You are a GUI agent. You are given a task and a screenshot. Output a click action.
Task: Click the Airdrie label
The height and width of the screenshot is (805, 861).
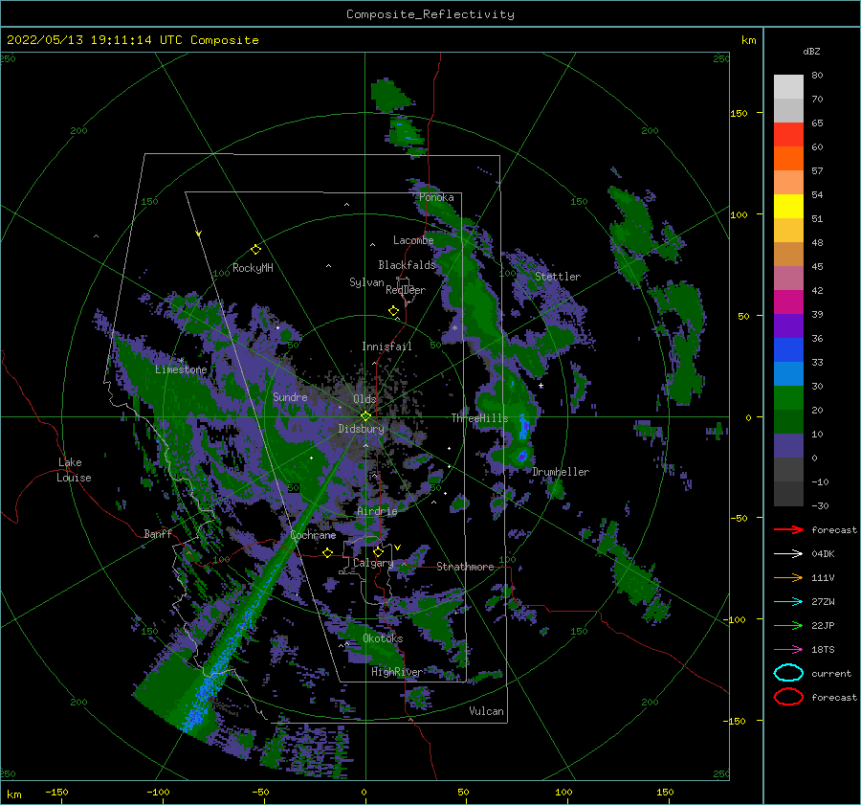click(x=377, y=511)
